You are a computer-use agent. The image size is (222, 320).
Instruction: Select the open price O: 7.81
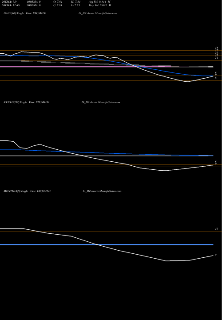point(58,2)
